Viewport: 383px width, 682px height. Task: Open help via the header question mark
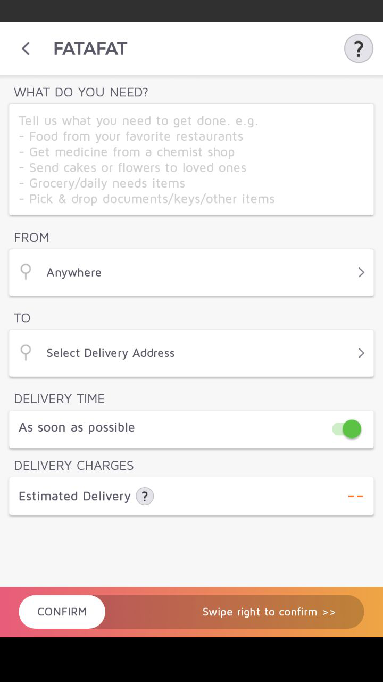359,48
